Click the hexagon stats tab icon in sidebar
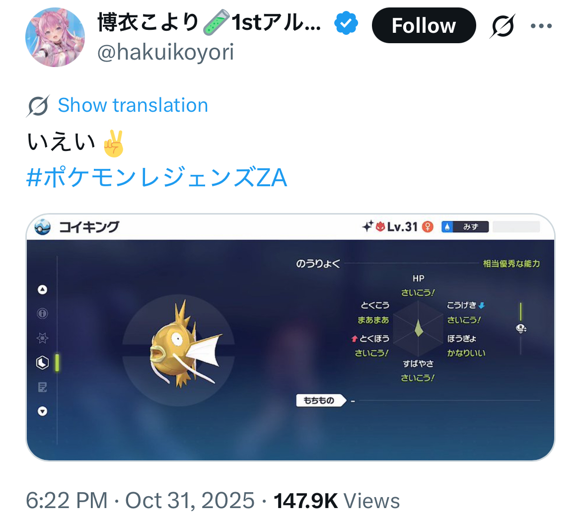The width and height of the screenshot is (581, 518). (43, 363)
